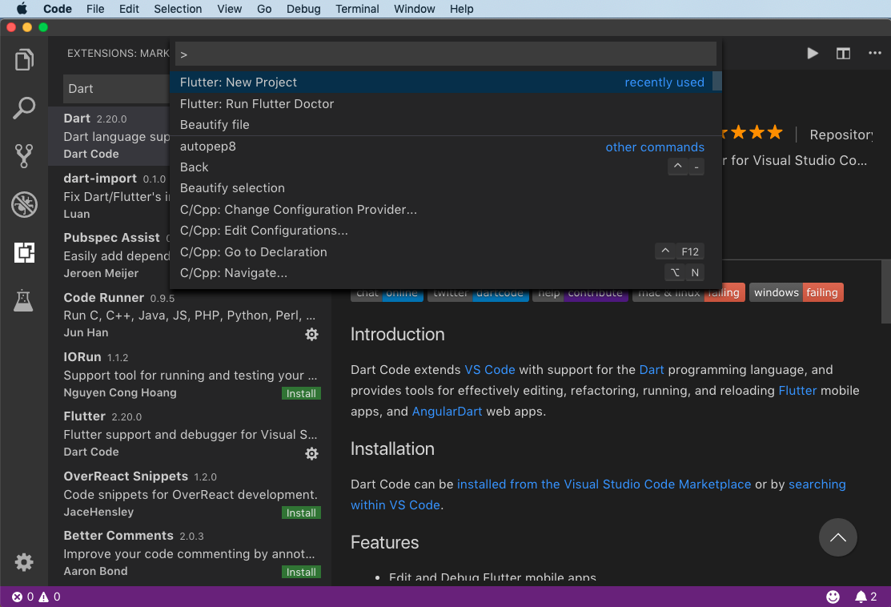Click the 'windows failing' build badge
This screenshot has width=891, height=607.
(796, 293)
